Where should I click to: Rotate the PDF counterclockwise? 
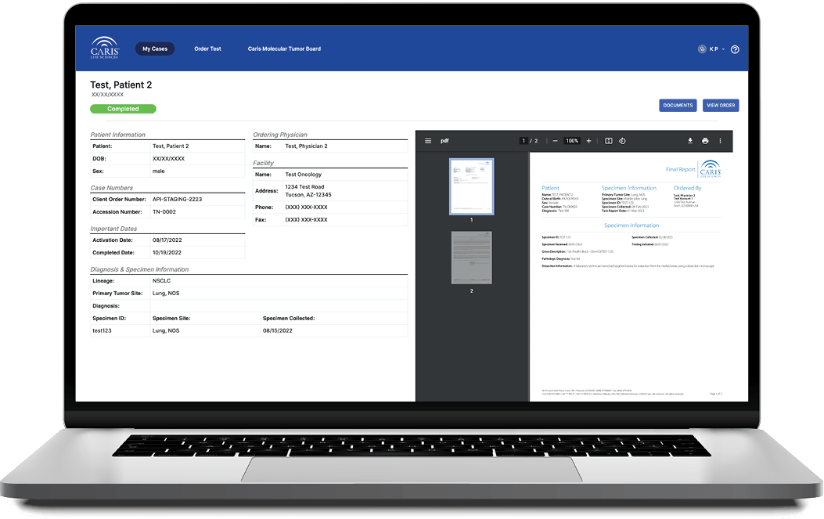[x=622, y=141]
